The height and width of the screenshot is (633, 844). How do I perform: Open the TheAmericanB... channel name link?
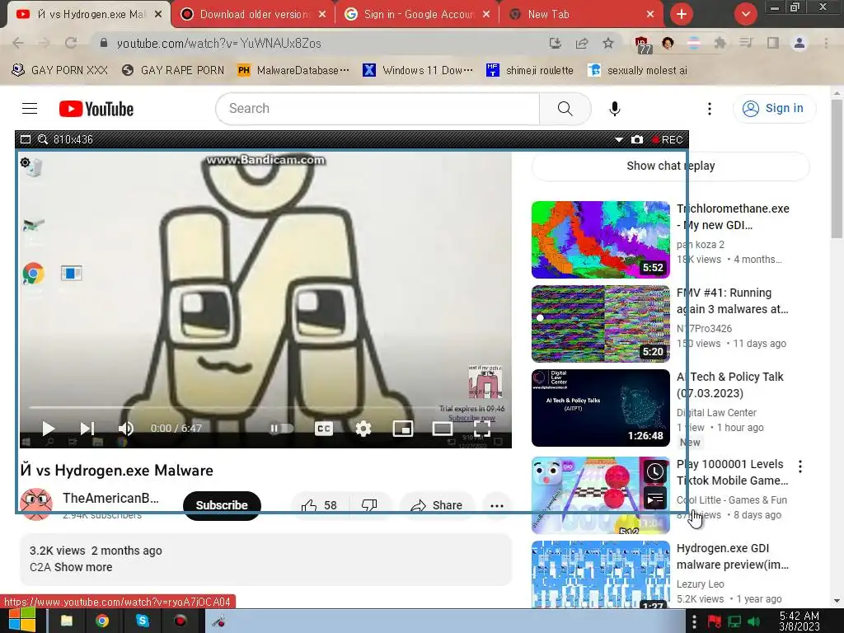click(x=110, y=498)
